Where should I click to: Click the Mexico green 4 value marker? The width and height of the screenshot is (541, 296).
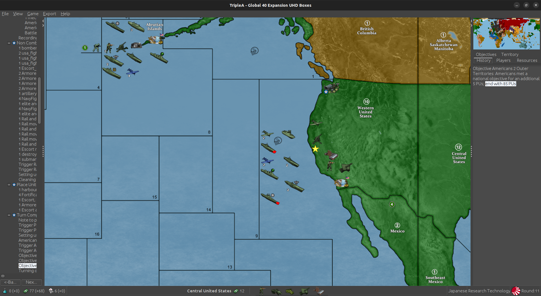[x=392, y=204]
